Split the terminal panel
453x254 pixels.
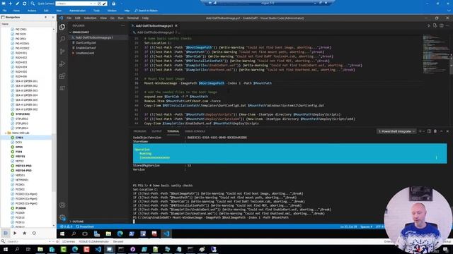coord(429,131)
